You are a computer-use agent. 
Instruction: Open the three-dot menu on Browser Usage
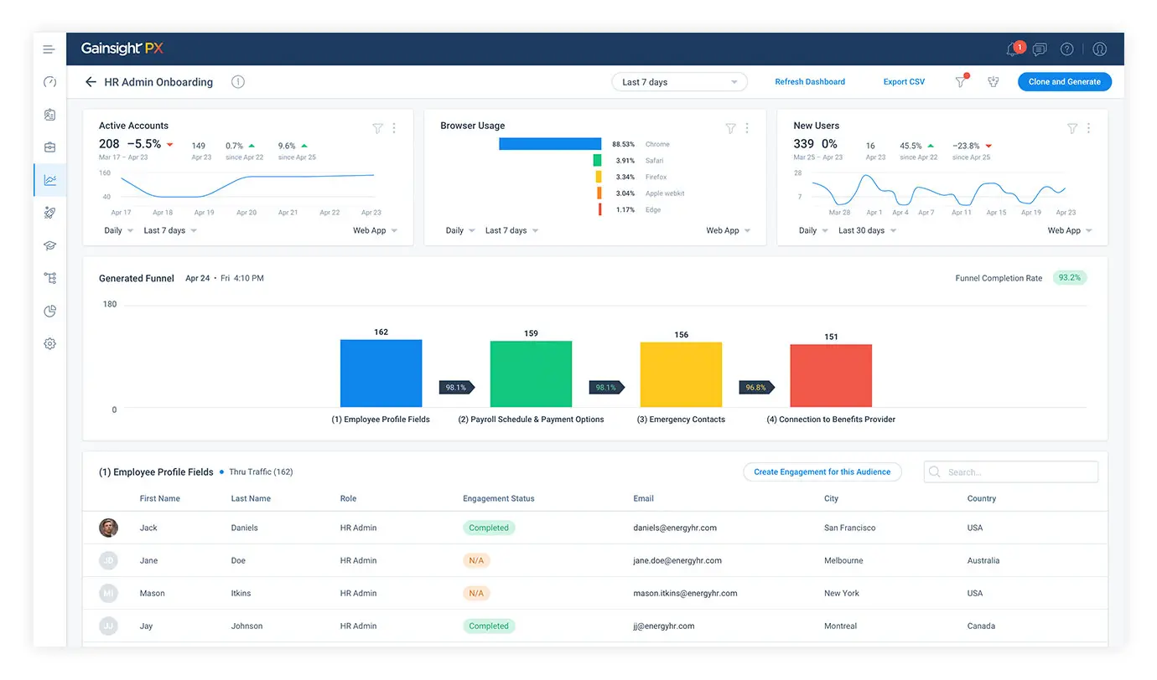(x=747, y=128)
